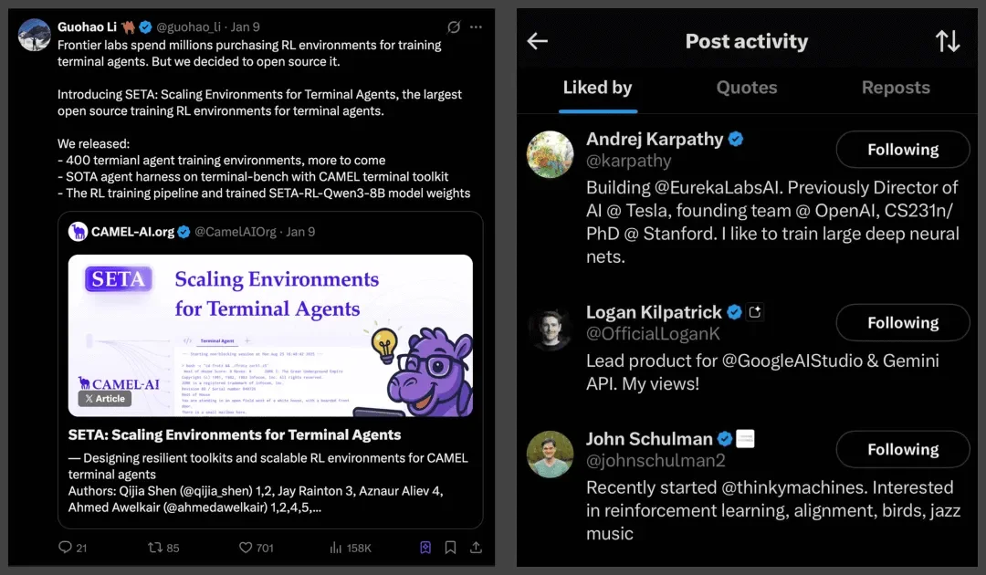Switch to the Quotes tab
The height and width of the screenshot is (575, 986).
pyautogui.click(x=747, y=88)
